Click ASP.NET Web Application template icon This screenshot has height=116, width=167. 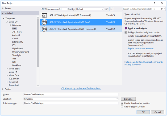tap(44, 15)
